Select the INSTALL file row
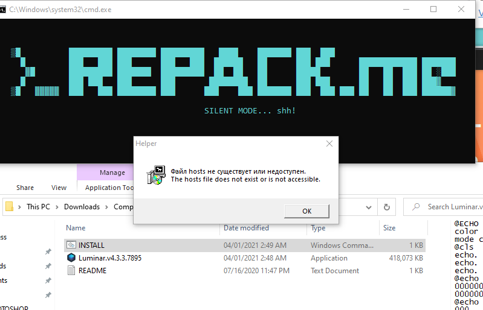The width and height of the screenshot is (483, 310). coord(245,245)
